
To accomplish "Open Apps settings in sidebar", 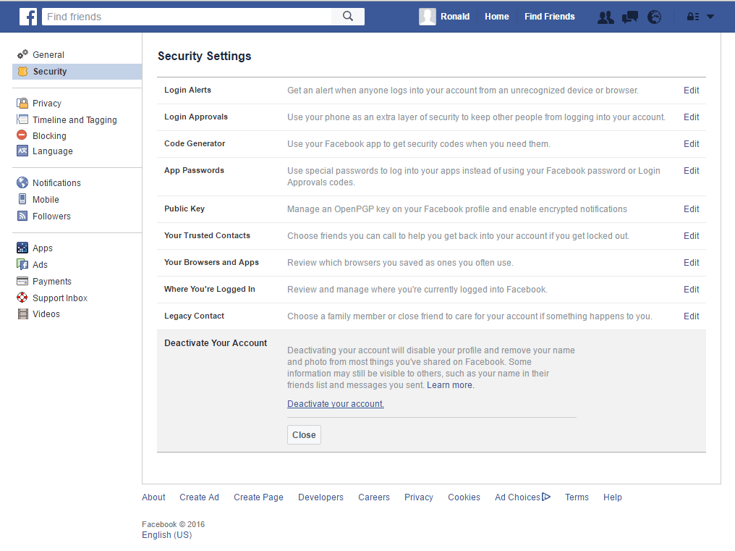I will point(42,248).
